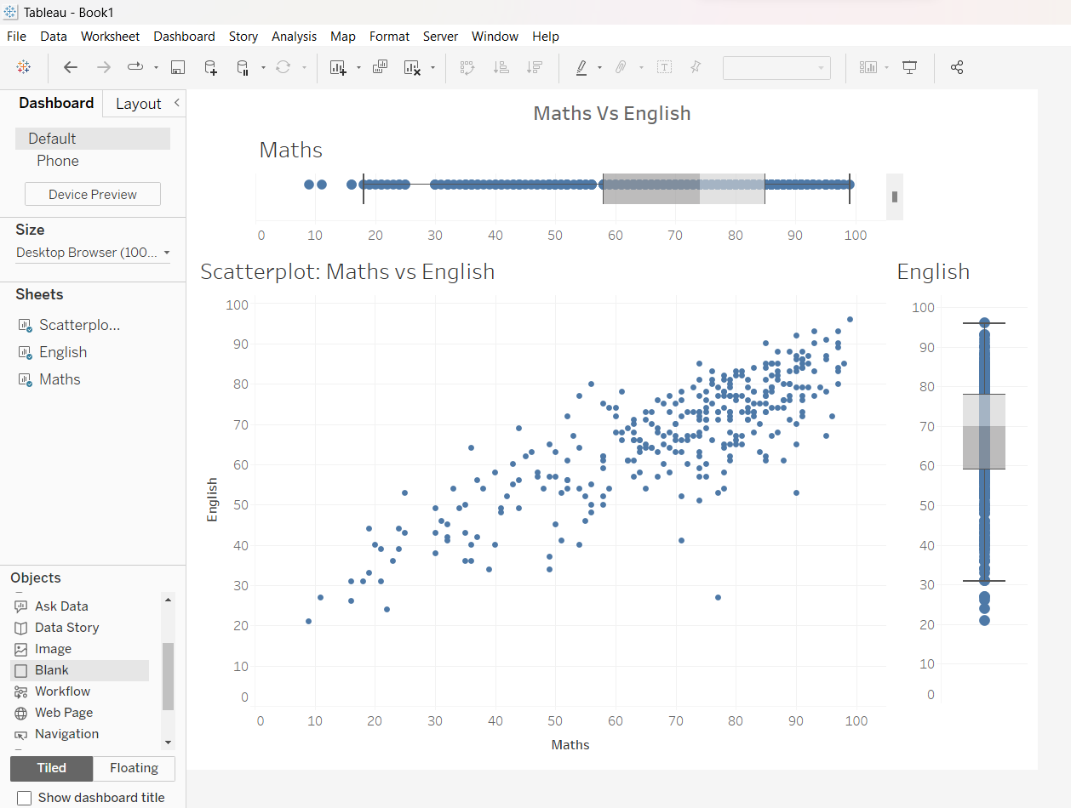Click the Device Preview button

pyautogui.click(x=93, y=195)
